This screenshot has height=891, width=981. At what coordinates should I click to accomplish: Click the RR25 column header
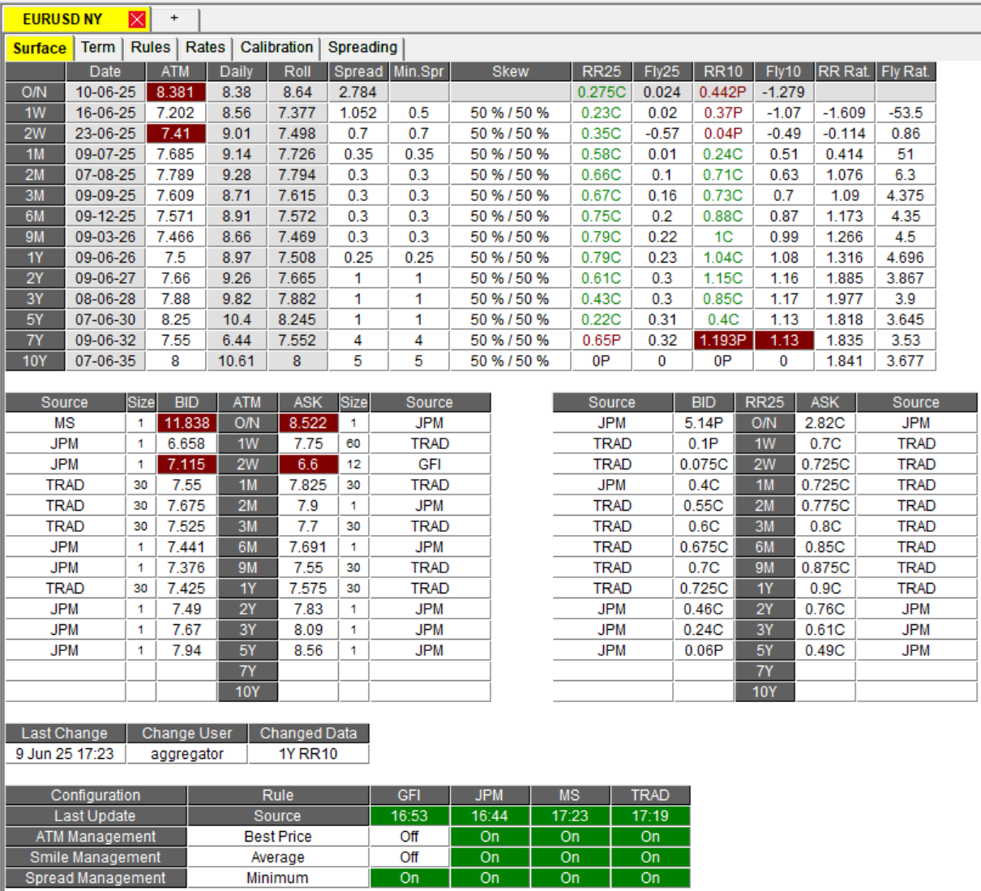pos(602,71)
